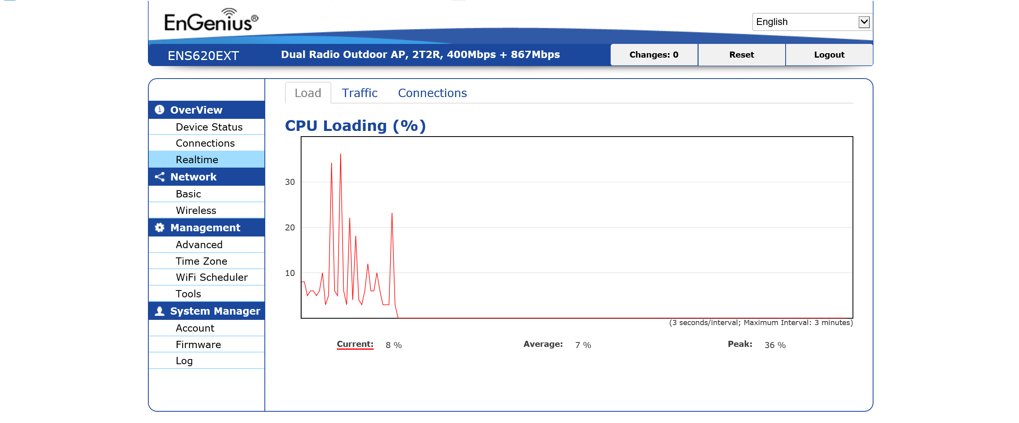The width and height of the screenshot is (1019, 423).
Task: Click the ENS620EXT model name
Action: 203,56
